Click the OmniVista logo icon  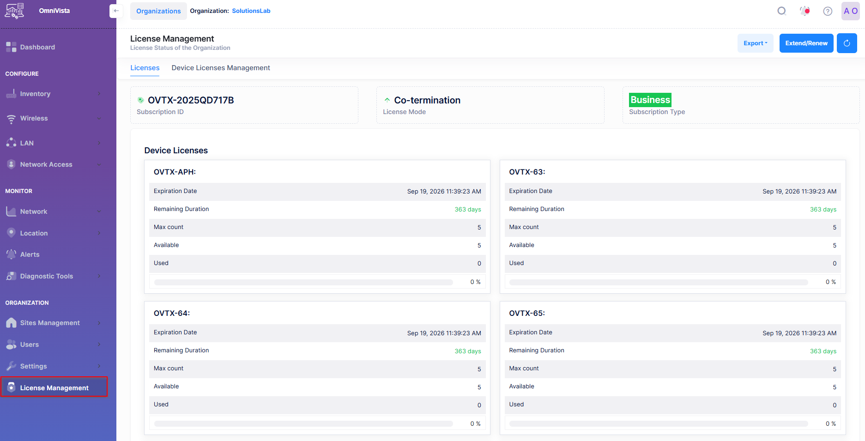14,11
